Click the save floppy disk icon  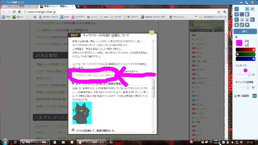(247, 25)
